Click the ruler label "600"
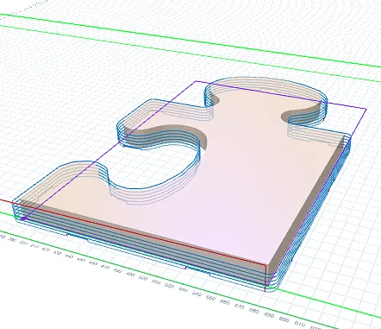 point(284,320)
